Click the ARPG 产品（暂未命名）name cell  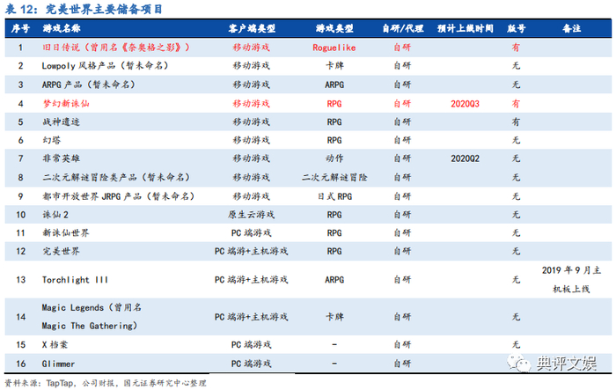tap(89, 85)
